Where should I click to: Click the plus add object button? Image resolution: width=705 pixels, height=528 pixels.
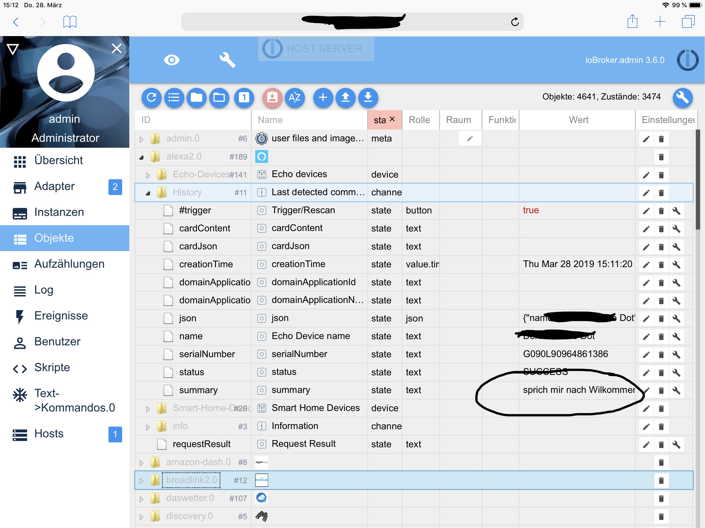point(323,97)
